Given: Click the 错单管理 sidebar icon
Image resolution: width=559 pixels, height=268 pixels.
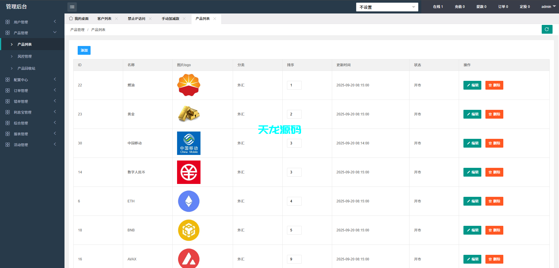Looking at the screenshot, I should coord(7,101).
